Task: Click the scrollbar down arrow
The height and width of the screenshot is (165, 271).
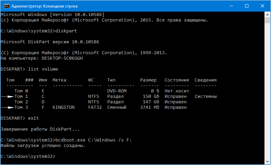Action: 268,162
